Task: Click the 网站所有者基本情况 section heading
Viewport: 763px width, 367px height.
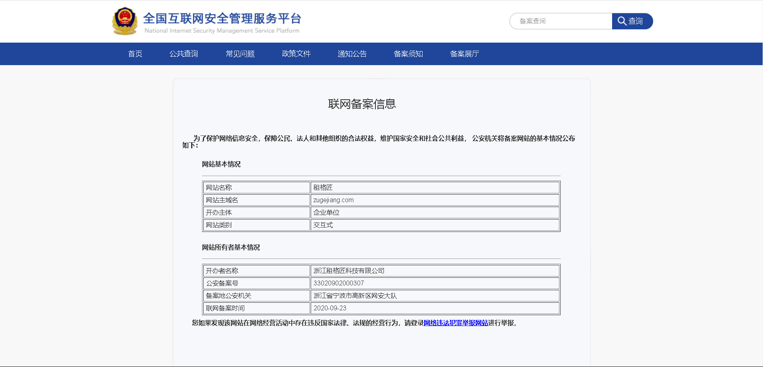Action: point(231,247)
